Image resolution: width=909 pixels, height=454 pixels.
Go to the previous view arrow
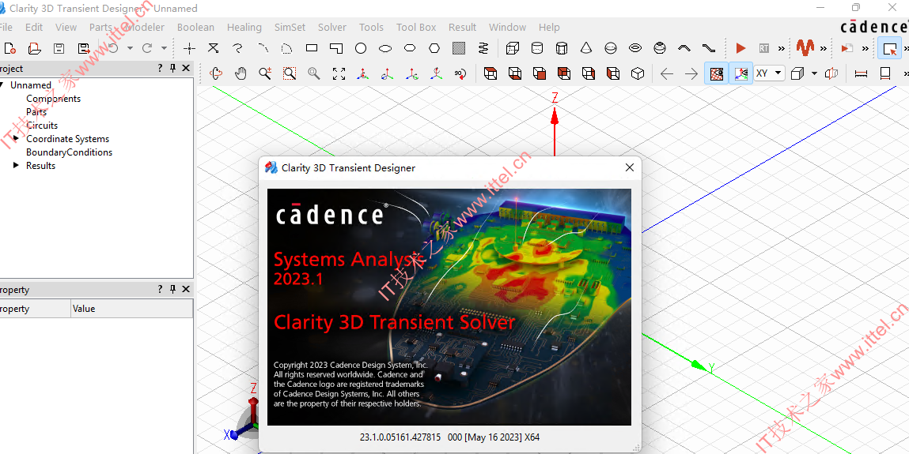667,73
